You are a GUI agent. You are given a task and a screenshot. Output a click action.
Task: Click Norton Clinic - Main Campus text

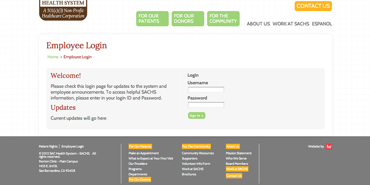58,161
